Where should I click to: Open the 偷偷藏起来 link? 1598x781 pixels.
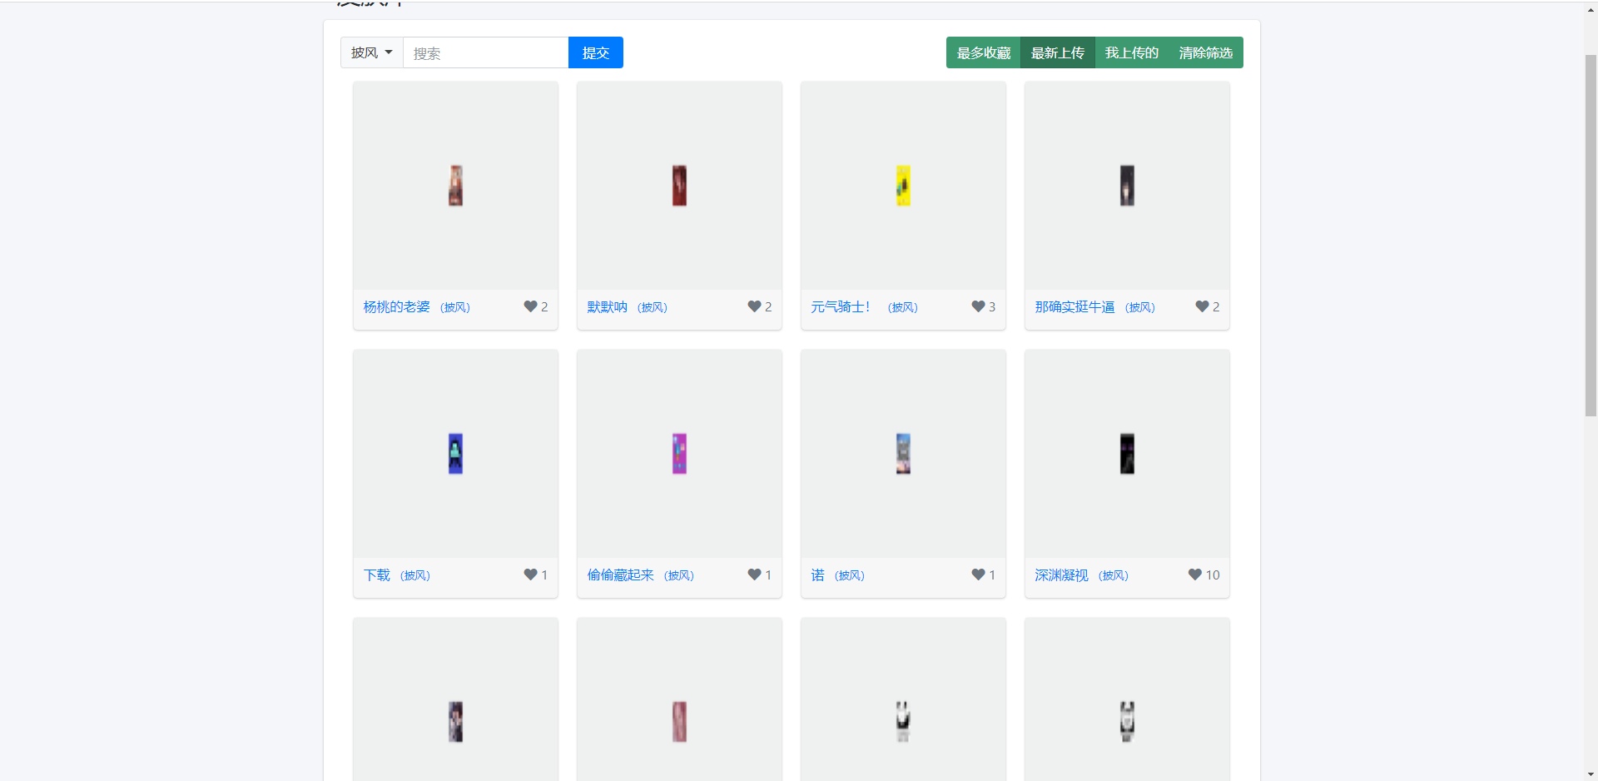[x=620, y=575]
